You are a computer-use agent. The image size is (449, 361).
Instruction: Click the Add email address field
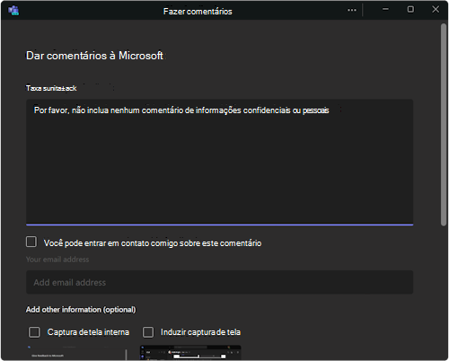pos(219,282)
